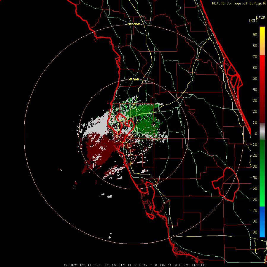Image resolution: width=267 pixels, height=267 pixels.
Task: Click the "-50" scale value
Action: pos(254,188)
